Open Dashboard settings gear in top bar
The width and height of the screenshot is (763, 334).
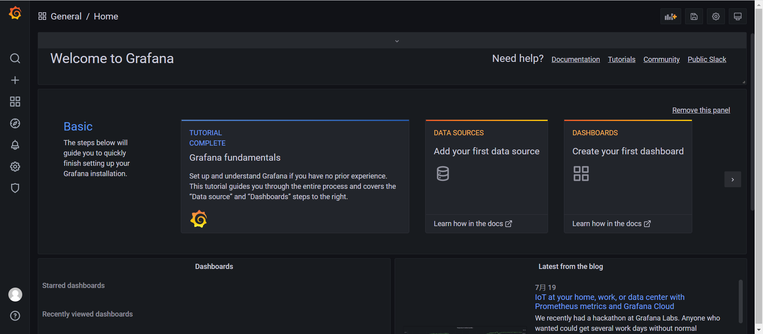point(716,16)
